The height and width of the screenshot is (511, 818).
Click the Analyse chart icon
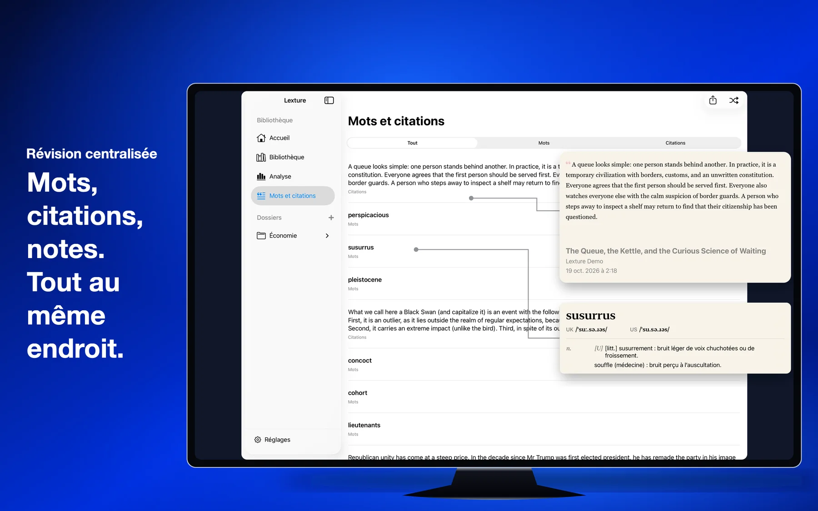click(x=261, y=177)
